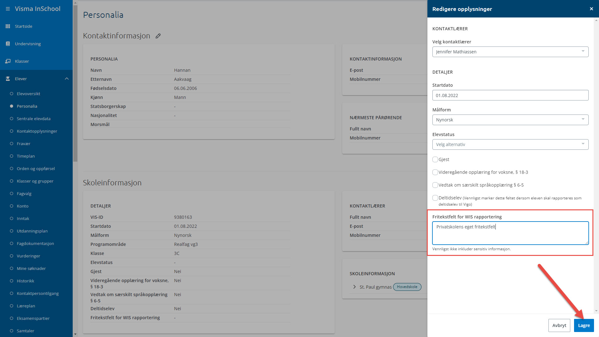Open Læreplan in sidebar

tap(26, 306)
